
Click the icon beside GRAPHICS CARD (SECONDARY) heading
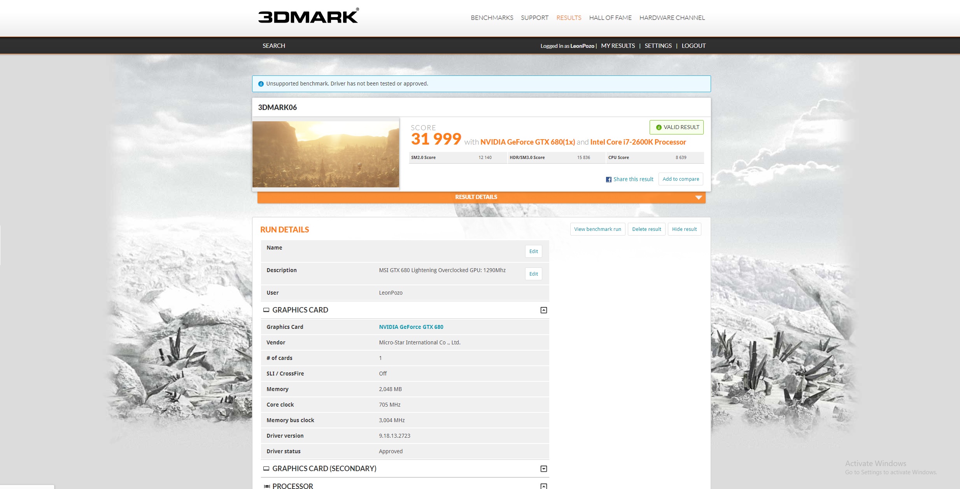[266, 468]
